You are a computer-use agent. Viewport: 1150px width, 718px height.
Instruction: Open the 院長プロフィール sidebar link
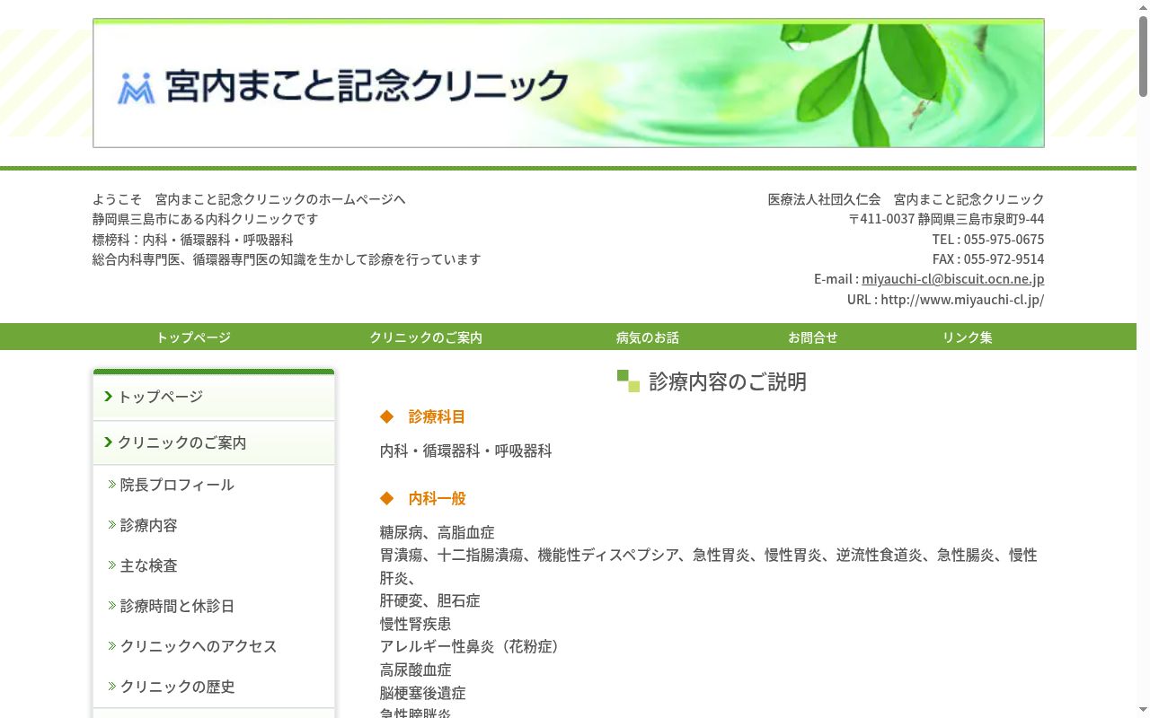coord(177,485)
